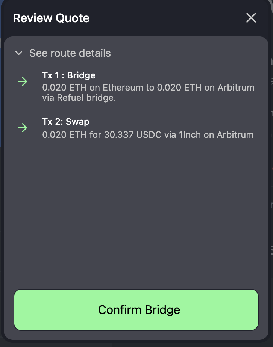The image size is (273, 347).
Task: Click "Arbitrum" in the bridge step description
Action: point(236,88)
